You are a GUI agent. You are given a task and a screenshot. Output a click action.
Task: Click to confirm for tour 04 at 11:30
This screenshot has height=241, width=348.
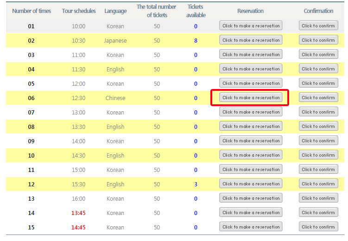318,69
